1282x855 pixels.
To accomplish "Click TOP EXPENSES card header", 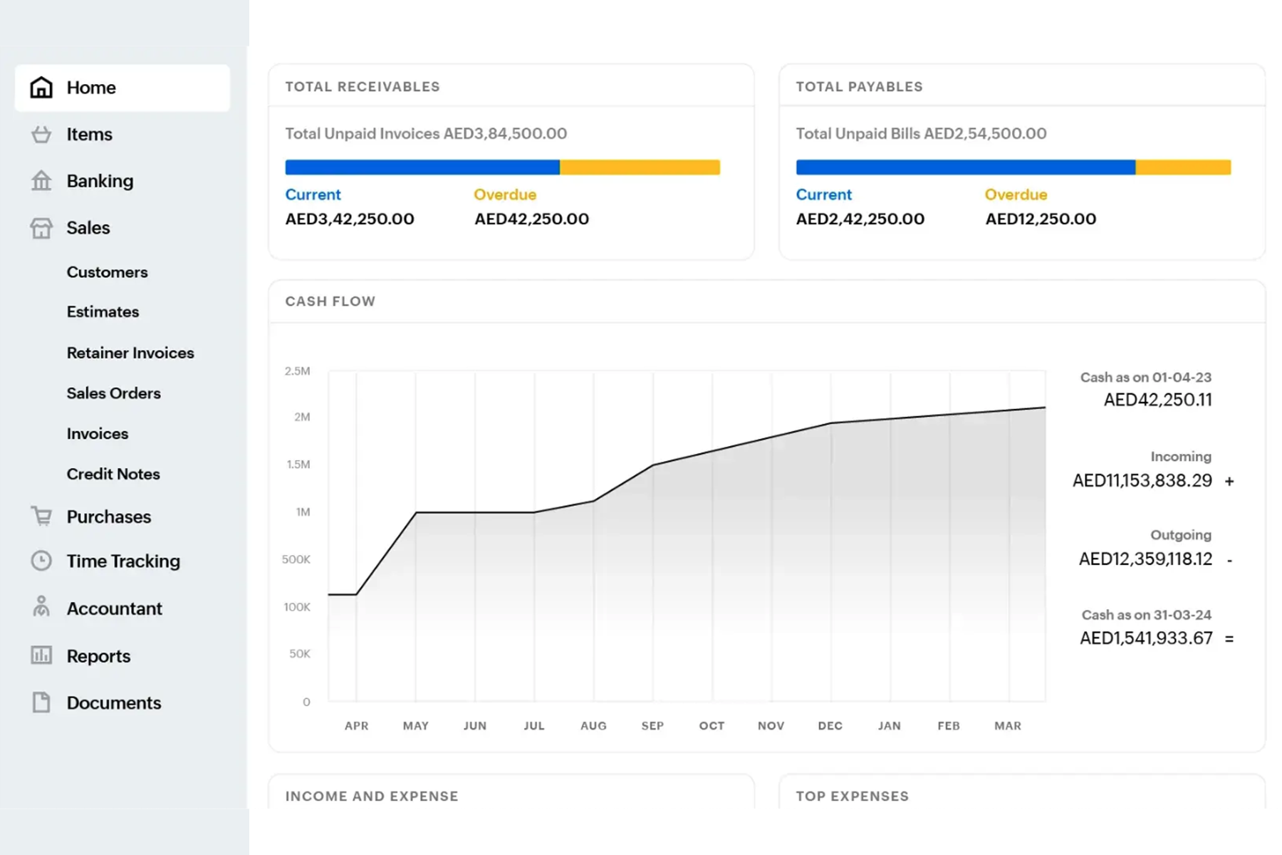I will pos(853,797).
